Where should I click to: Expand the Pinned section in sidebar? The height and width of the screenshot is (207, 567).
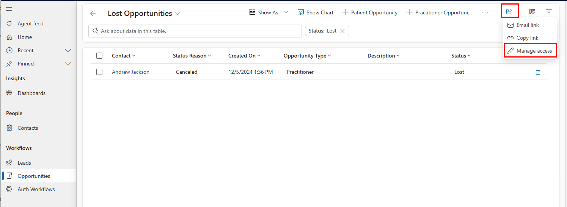(x=68, y=64)
